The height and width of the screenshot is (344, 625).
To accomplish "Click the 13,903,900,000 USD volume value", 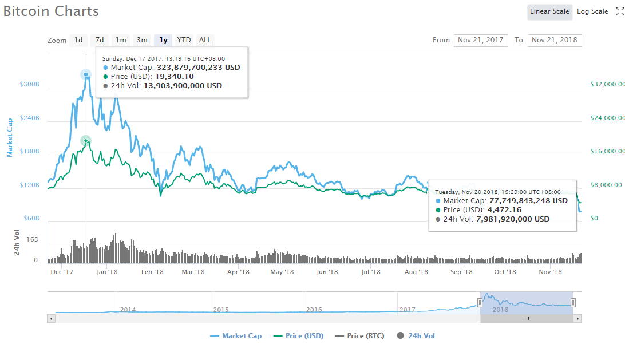I will point(183,86).
